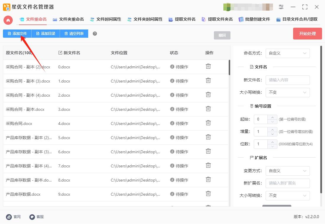Image resolution: width=325 pixels, height=224 pixels.
Task: Click the 原文件名(100) column header
Action: pos(19,53)
